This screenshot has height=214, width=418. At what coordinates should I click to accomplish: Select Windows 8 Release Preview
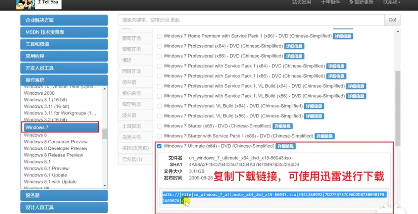click(x=53, y=155)
